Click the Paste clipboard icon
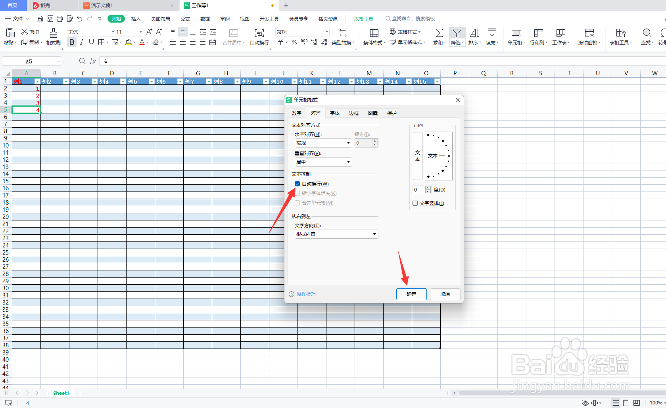Screen dimensions: 666x408 coord(10,33)
